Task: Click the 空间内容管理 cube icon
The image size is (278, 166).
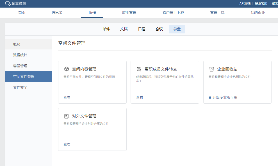Action: pos(67,69)
